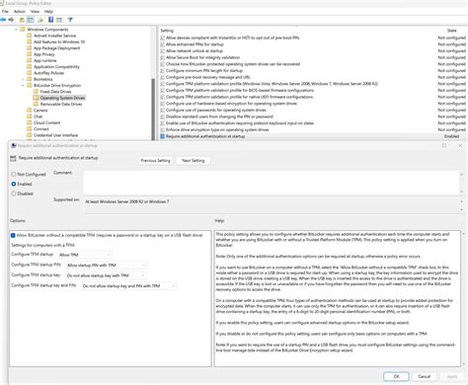Open the Configure TPM startup PIN dropdown
The width and height of the screenshot is (468, 385).
point(106,266)
